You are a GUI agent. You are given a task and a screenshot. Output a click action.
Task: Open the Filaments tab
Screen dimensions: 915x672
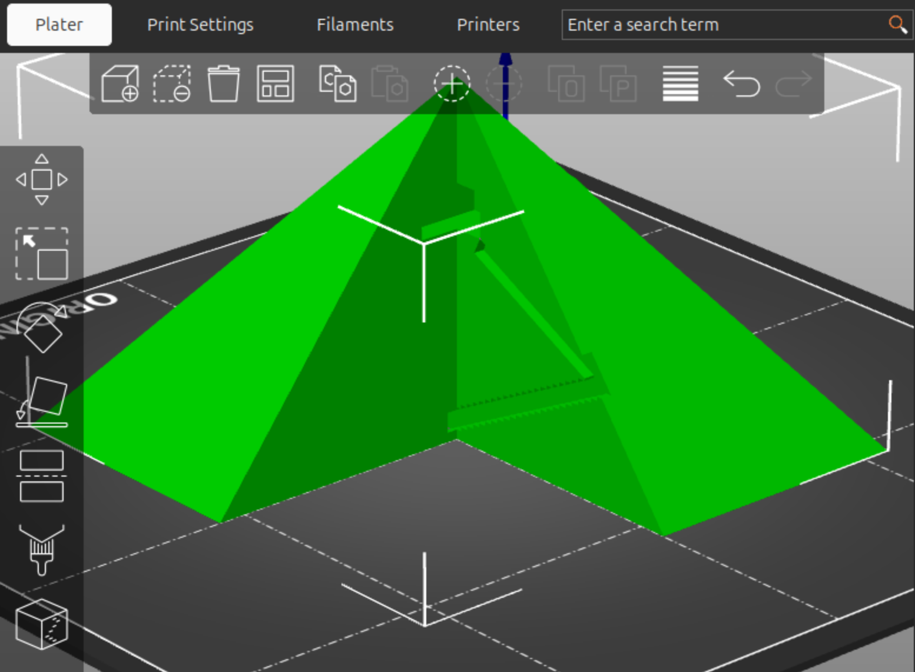click(x=354, y=24)
